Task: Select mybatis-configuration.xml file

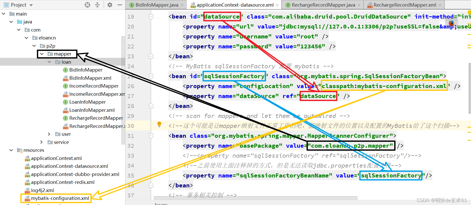Action: (60, 198)
